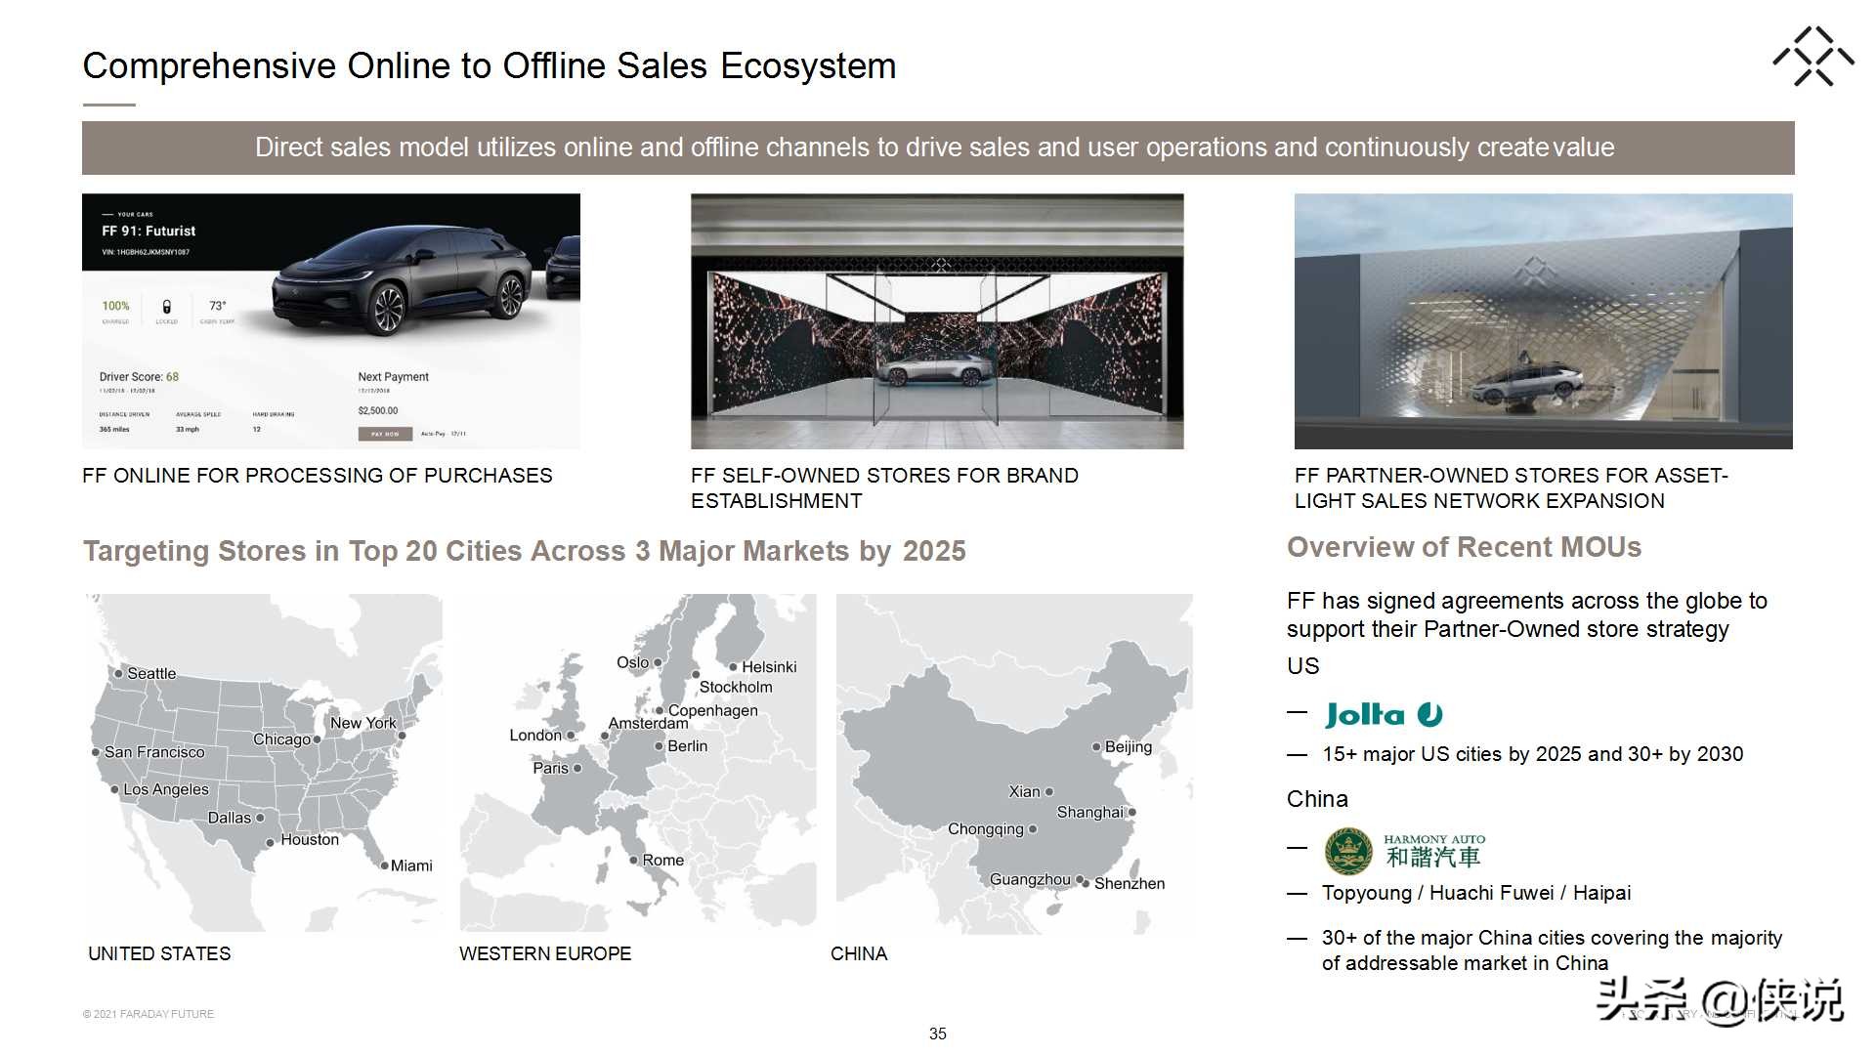Click the Beijing label
The width and height of the screenshot is (1876, 1055).
tap(1129, 746)
